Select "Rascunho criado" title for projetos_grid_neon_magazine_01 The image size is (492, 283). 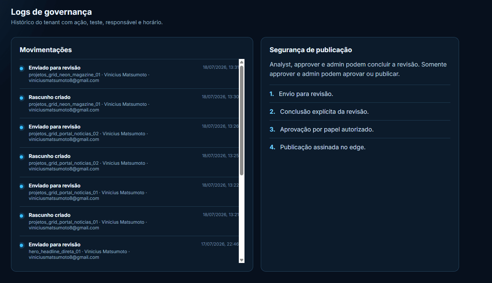(x=50, y=97)
